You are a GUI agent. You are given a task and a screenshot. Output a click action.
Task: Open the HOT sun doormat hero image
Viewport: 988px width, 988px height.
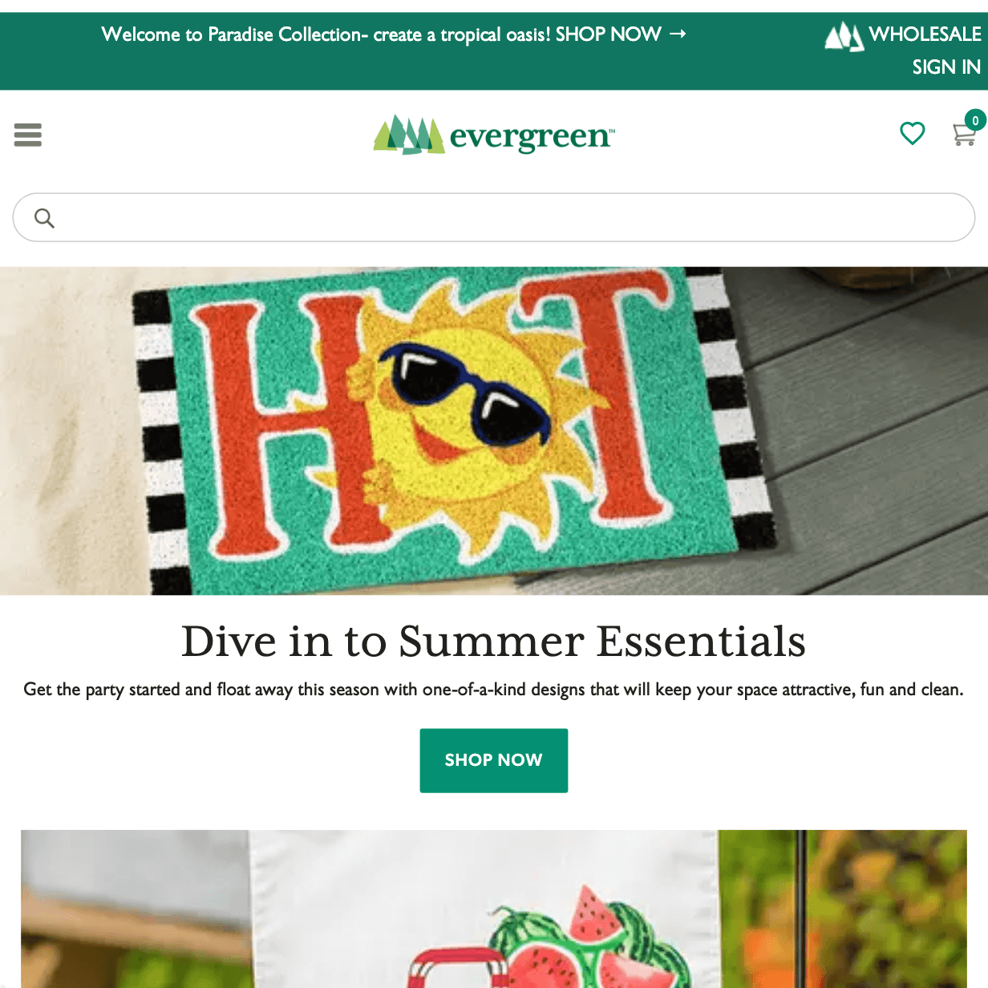494,431
